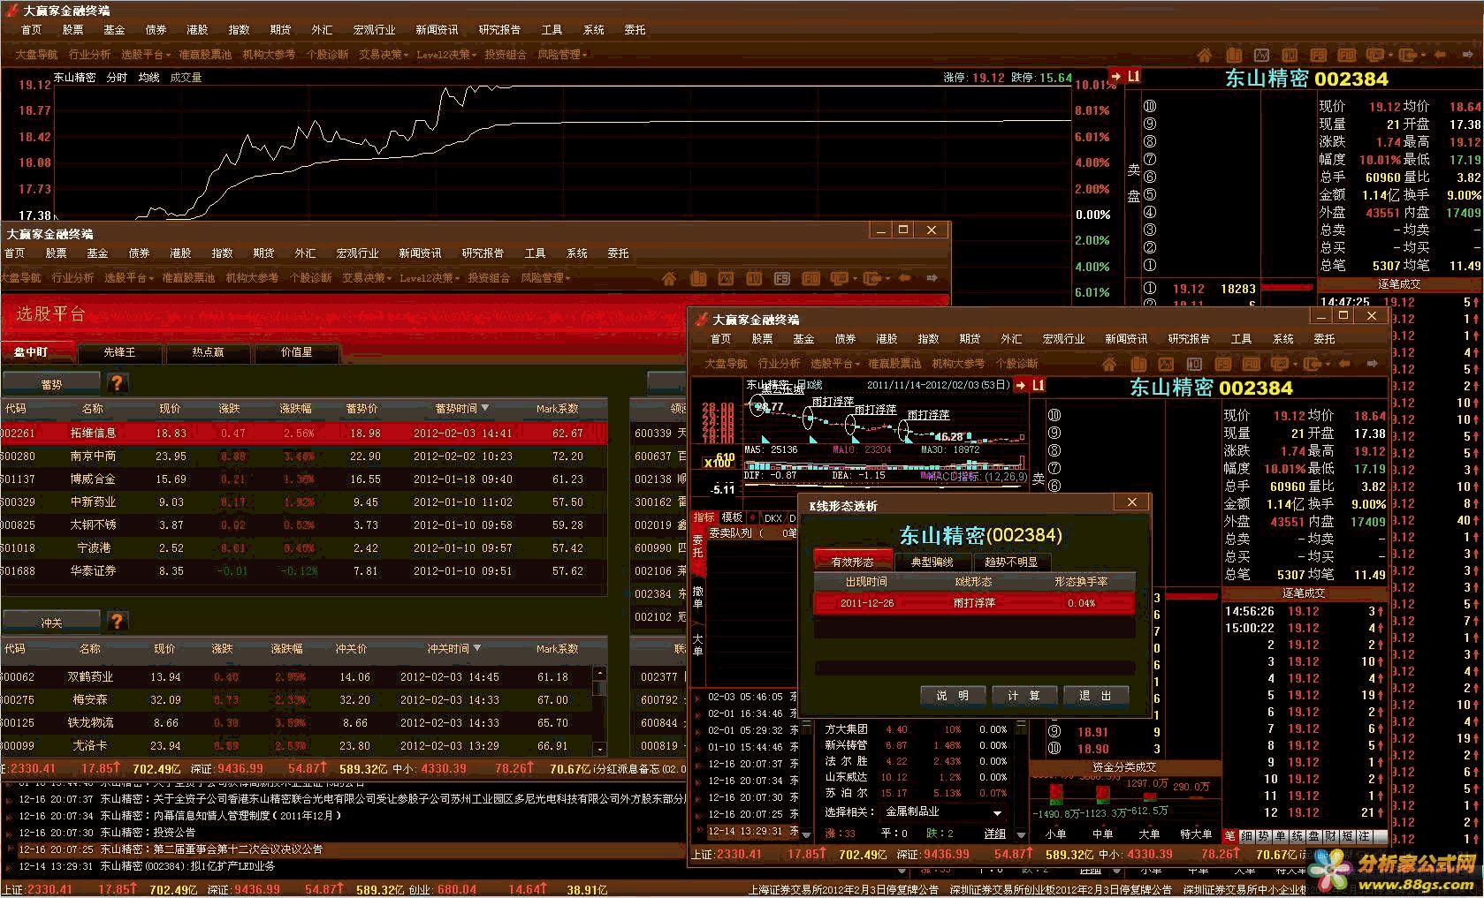Click the L1 icon above the K线 chart
The width and height of the screenshot is (1484, 898).
[1030, 385]
